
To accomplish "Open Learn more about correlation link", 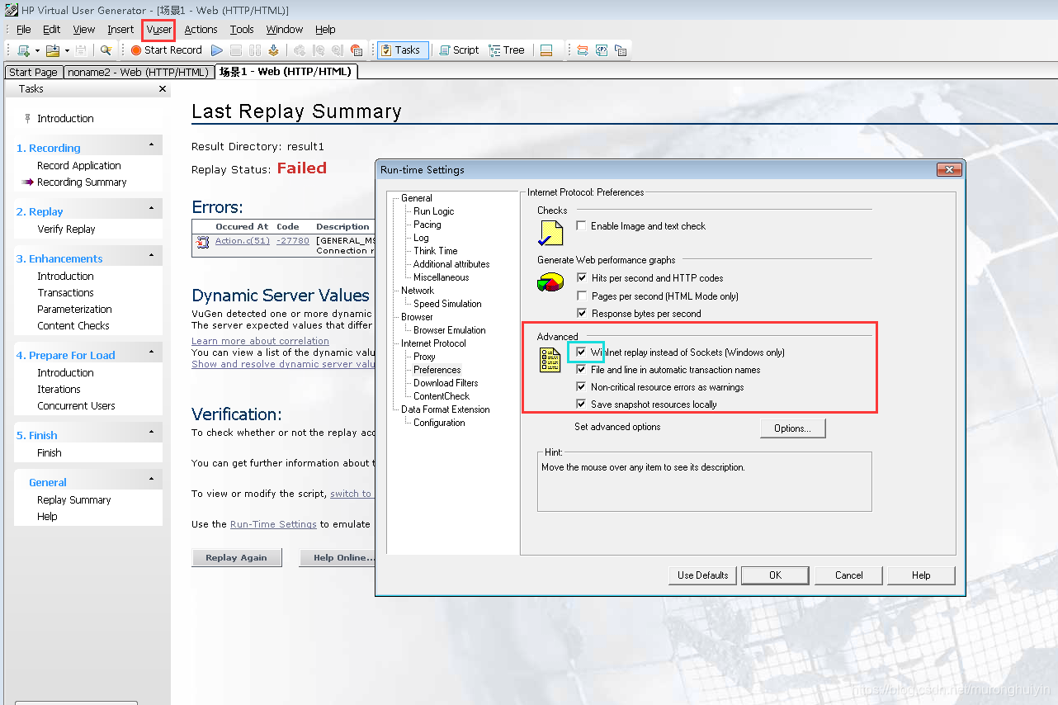I will tap(260, 341).
